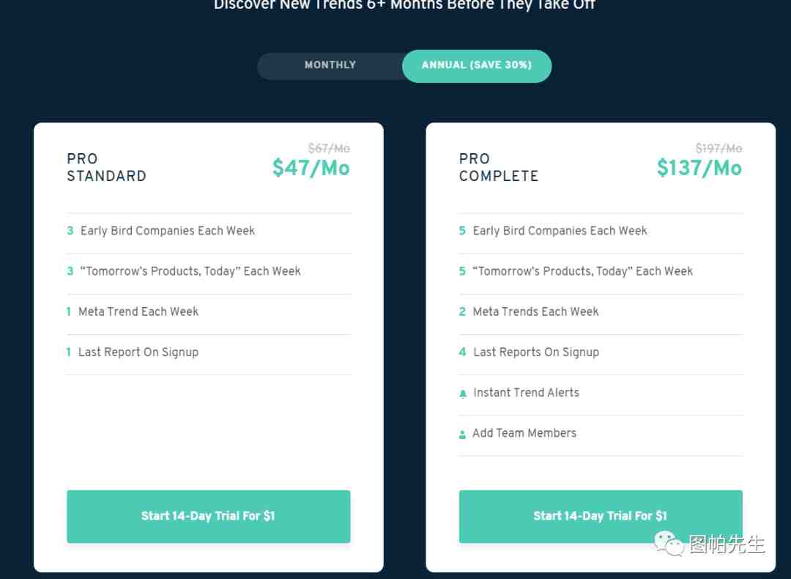Click the WeChat logo watermark icon
The image size is (791, 579).
pyautogui.click(x=669, y=542)
